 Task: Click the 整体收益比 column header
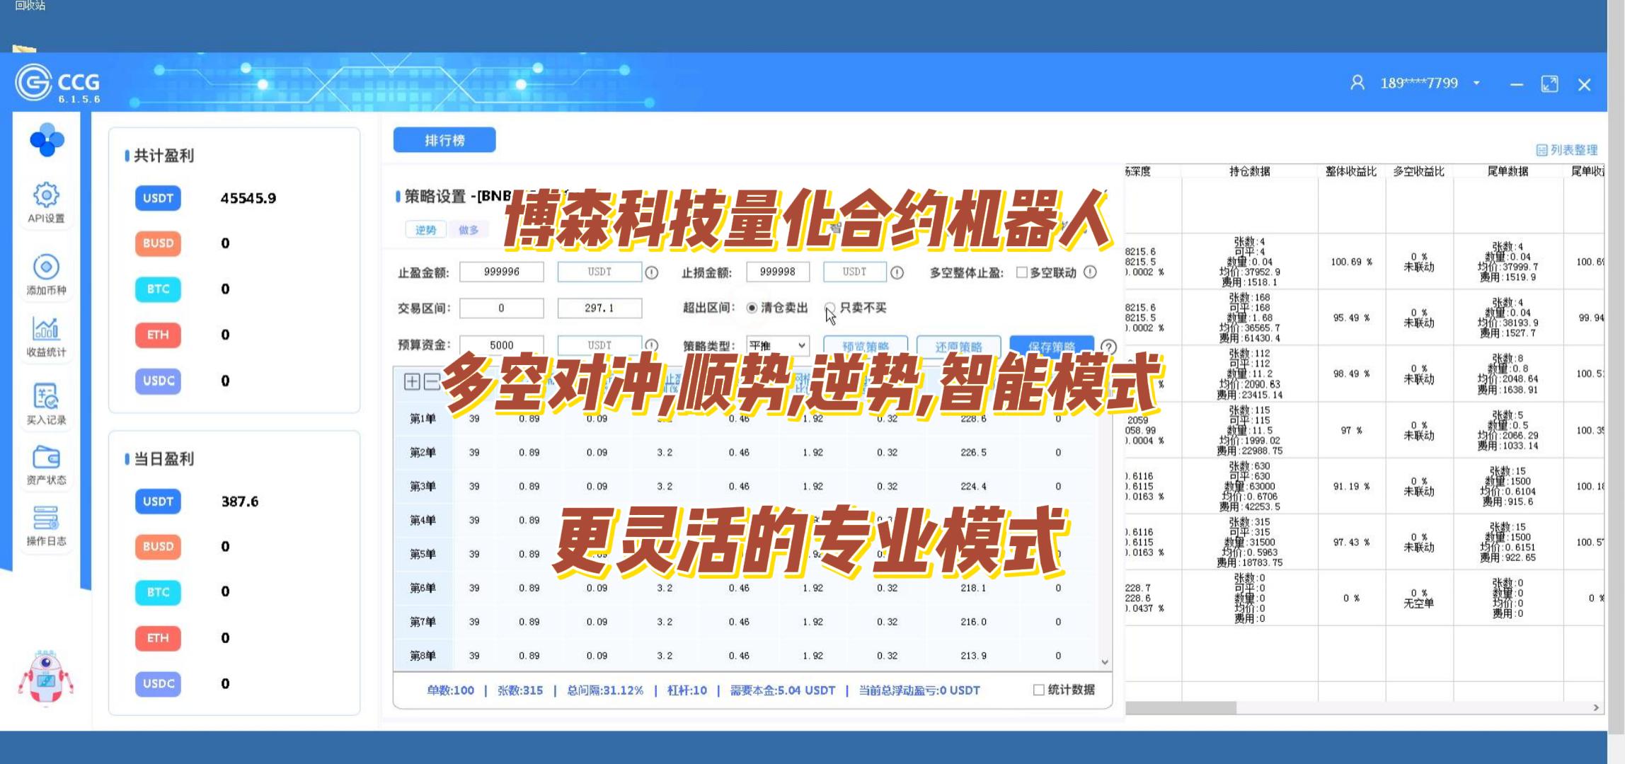(x=1350, y=171)
